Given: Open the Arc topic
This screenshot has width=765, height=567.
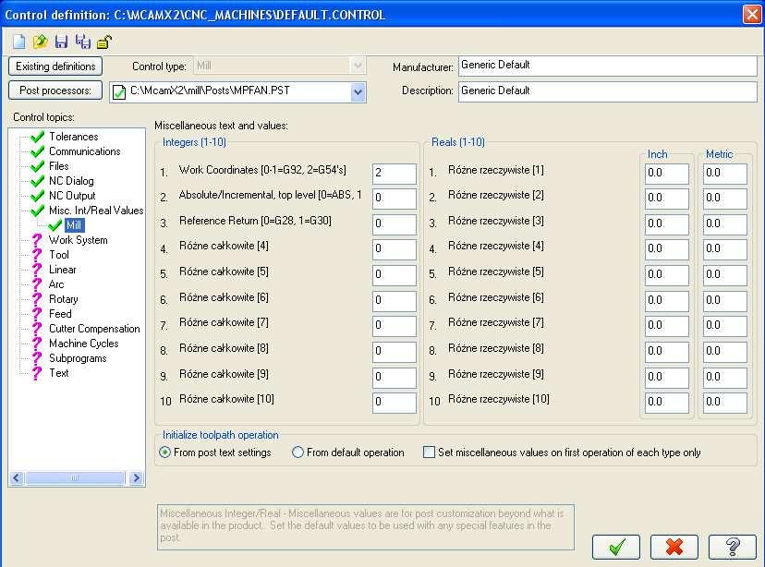Looking at the screenshot, I should coord(56,284).
